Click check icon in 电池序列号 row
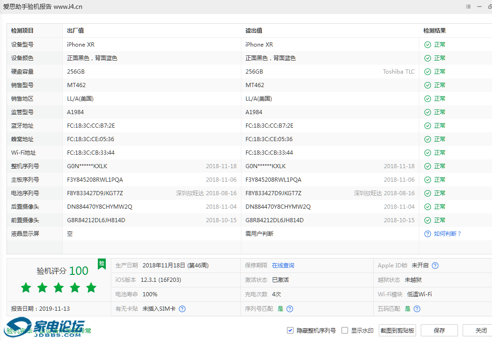This screenshot has height=341, width=492. (427, 193)
